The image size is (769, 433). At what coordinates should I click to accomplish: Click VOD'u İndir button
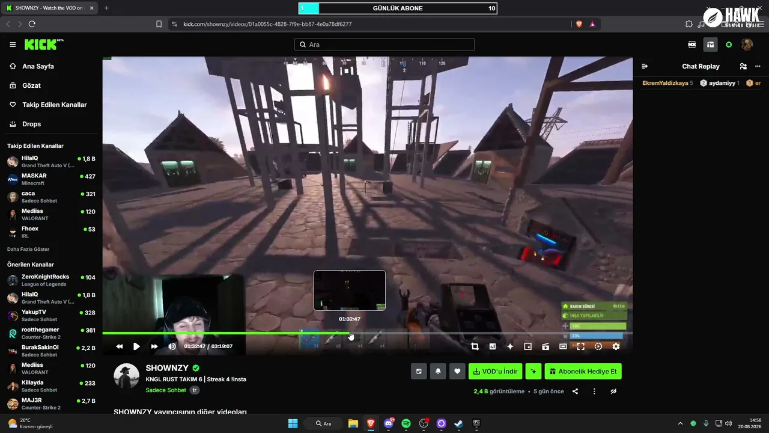[496, 372]
